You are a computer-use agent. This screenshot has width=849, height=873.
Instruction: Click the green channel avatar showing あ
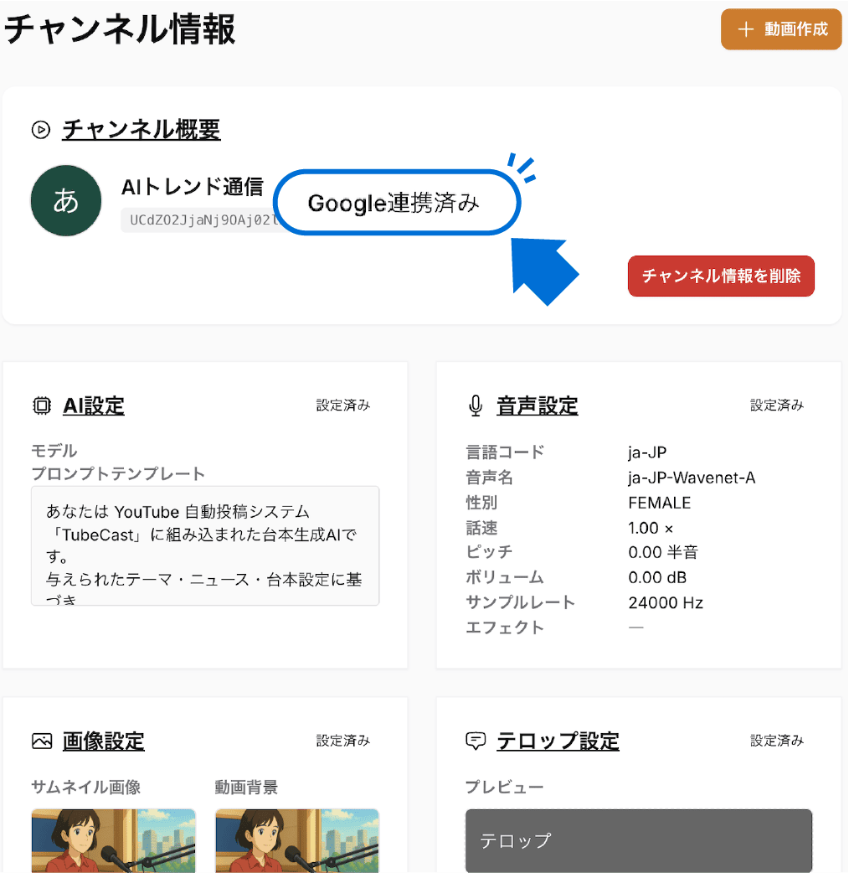click(x=65, y=200)
